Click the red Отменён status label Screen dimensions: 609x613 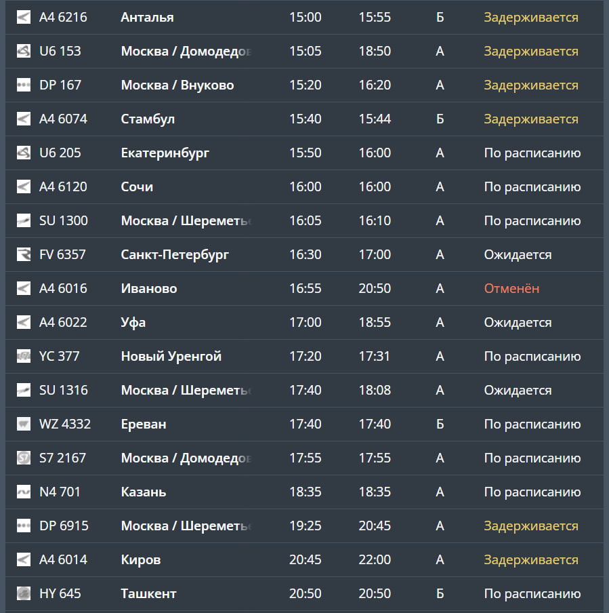tap(511, 288)
